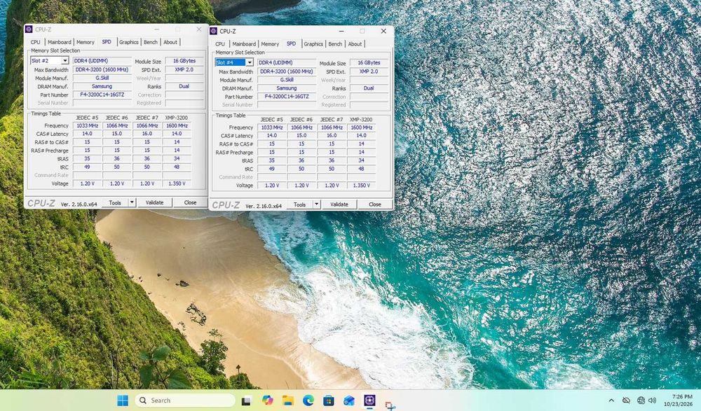This screenshot has height=411, width=701.
Task: Expand the Tools arrow in the Slot #2 window
Action: (132, 202)
